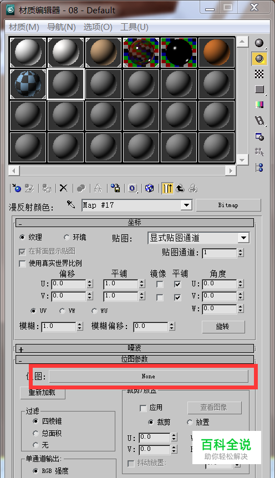Image resolution: width=275 pixels, height=478 pixels.
Task: Toggle the V 镜像 checkbox
Action: pyautogui.click(x=160, y=297)
